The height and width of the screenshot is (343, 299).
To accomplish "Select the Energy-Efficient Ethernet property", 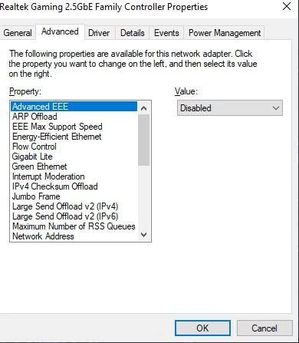I will pyautogui.click(x=74, y=137).
